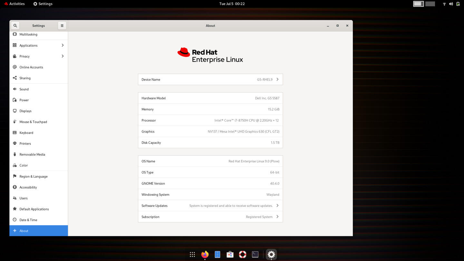Click the GNOME Version value 40.4.0
The image size is (464, 261).
pyautogui.click(x=275, y=183)
